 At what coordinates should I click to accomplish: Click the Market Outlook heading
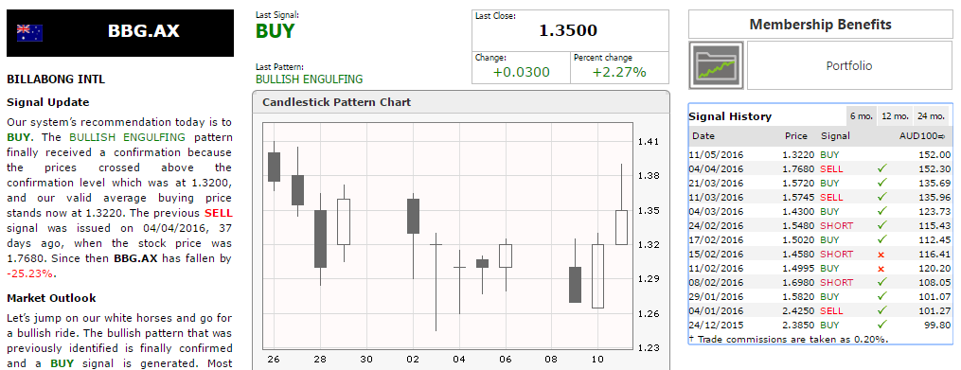coord(51,298)
